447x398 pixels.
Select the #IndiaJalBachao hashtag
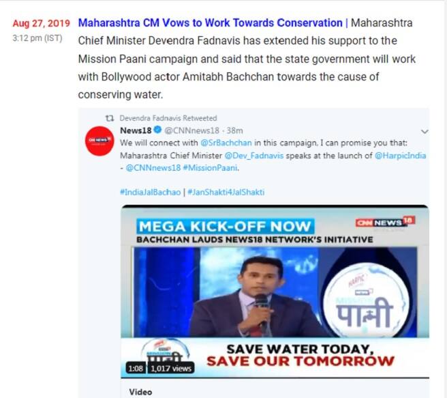point(150,192)
